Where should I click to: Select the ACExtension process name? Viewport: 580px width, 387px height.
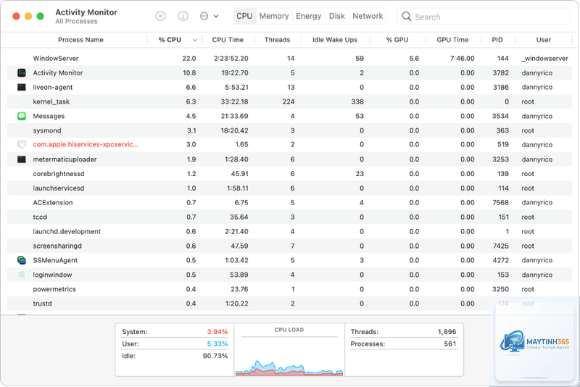52,202
